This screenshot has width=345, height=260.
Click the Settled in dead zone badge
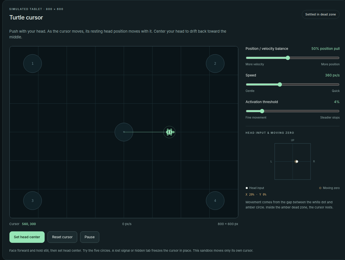(x=320, y=15)
